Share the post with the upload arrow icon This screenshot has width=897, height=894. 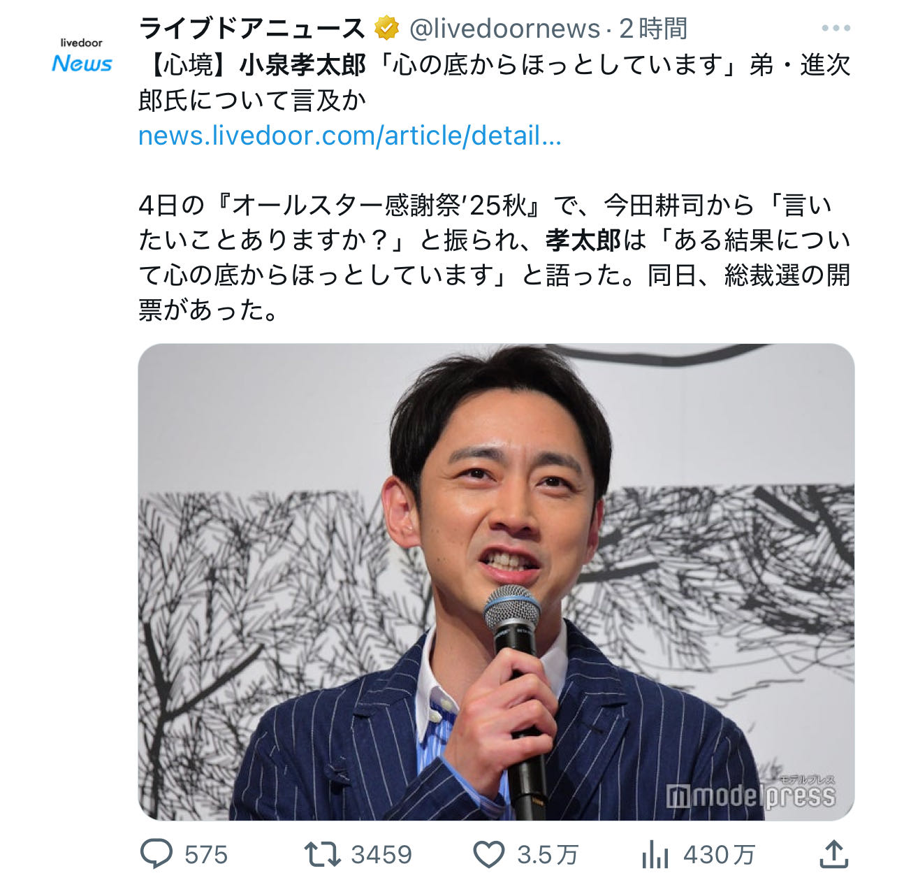click(833, 853)
